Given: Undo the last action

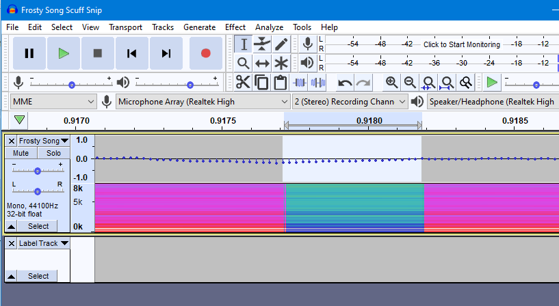Looking at the screenshot, I should pos(345,83).
